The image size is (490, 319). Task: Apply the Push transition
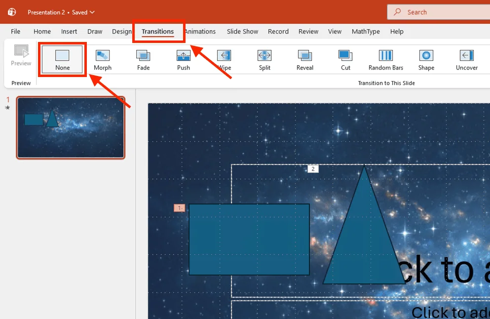(x=184, y=60)
